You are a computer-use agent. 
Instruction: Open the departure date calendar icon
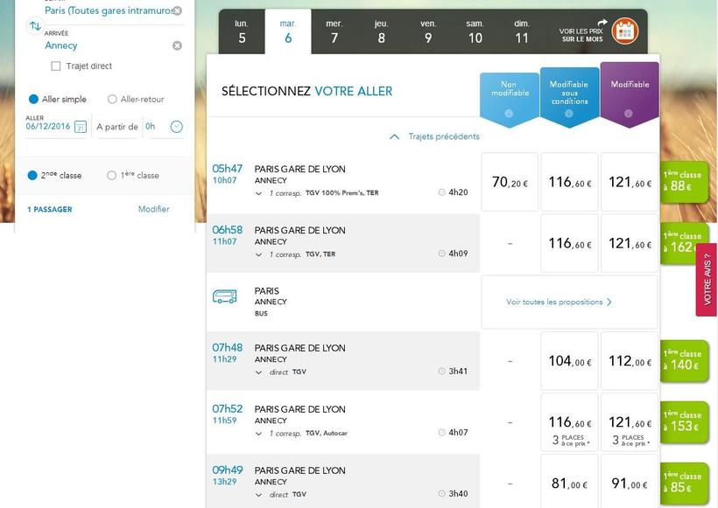pos(81,127)
